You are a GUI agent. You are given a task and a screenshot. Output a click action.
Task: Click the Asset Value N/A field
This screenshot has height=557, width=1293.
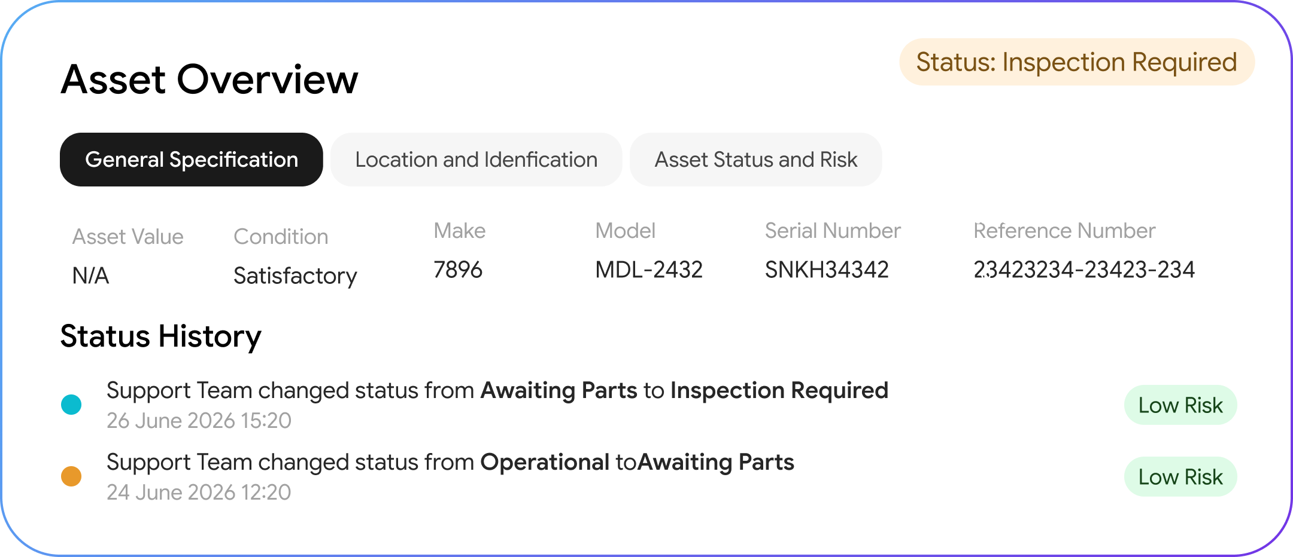90,276
